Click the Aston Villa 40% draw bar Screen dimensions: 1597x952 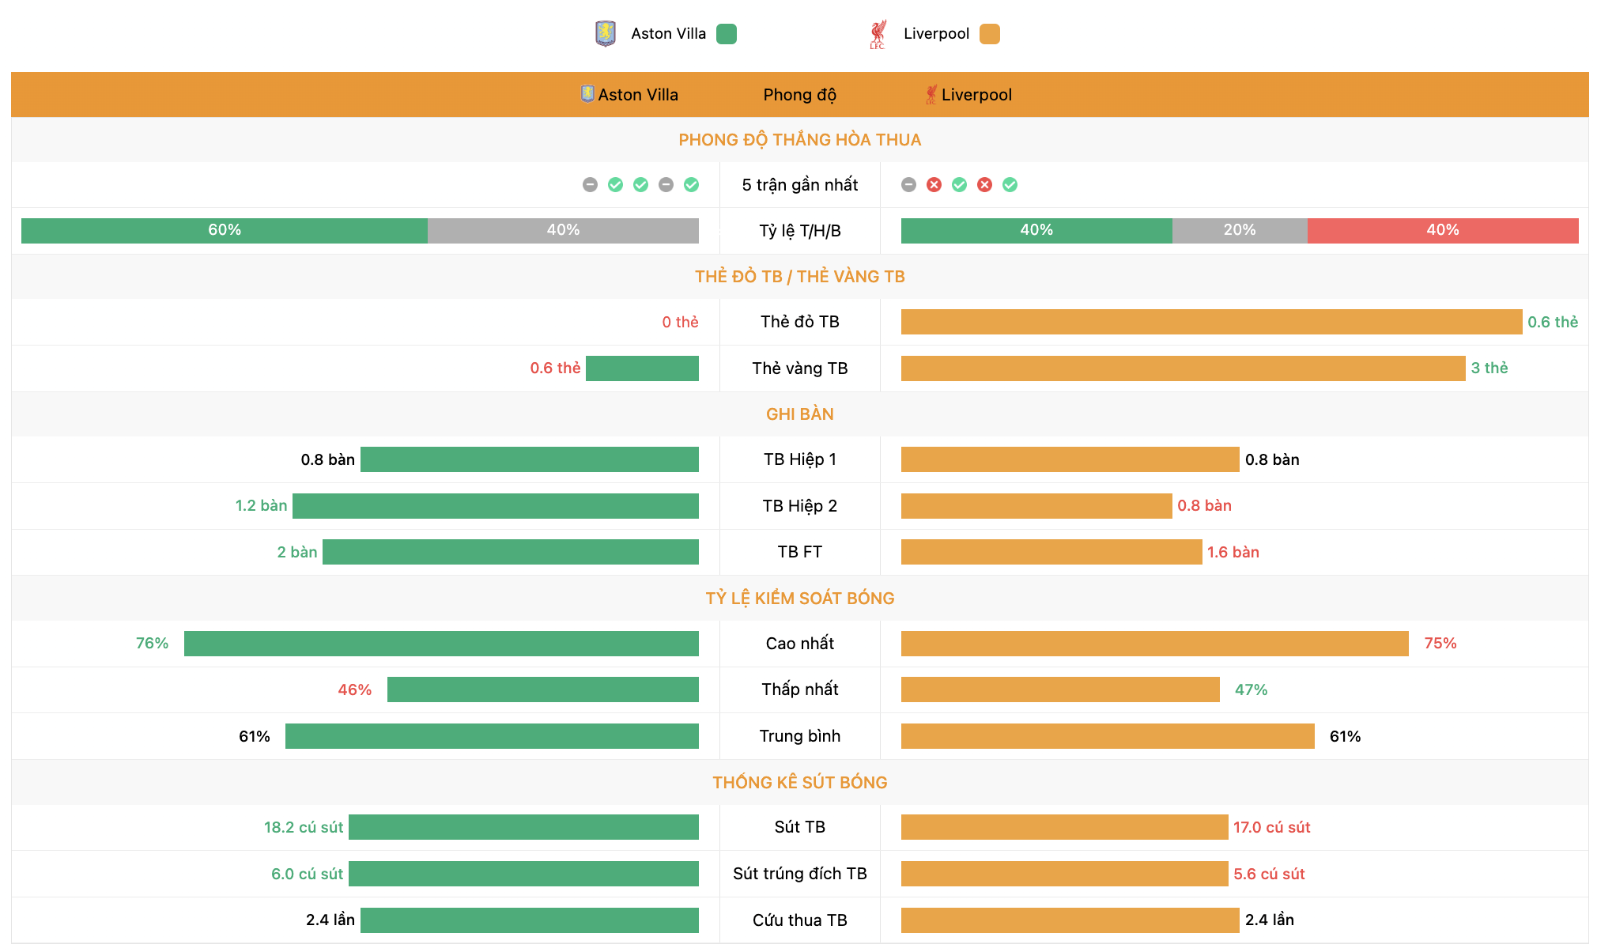(563, 231)
